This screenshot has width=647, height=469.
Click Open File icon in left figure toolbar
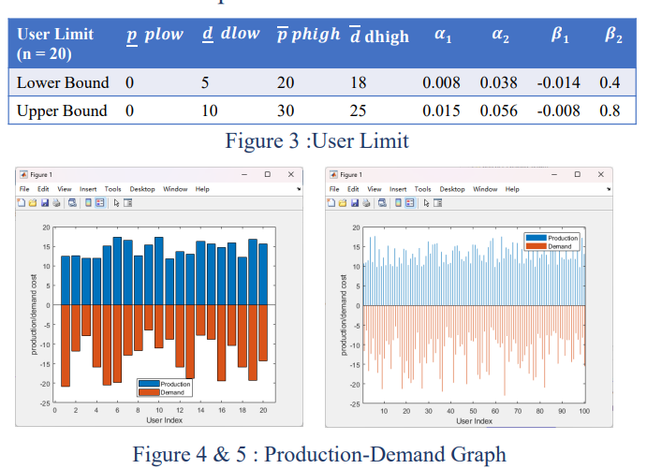coord(32,202)
